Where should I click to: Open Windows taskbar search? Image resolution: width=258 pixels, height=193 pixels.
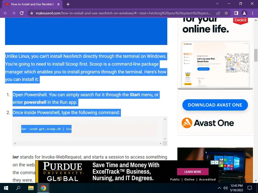(x=18, y=188)
